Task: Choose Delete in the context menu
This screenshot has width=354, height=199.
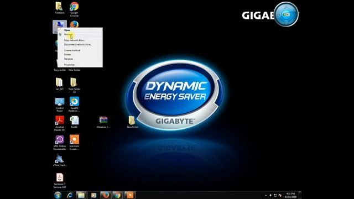Action: (80, 55)
